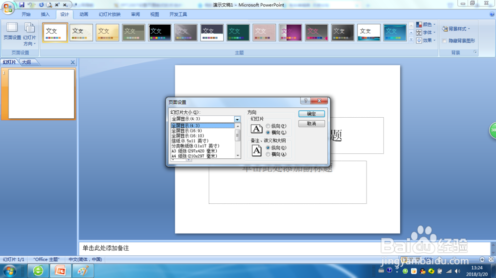Screen dimensions: 496x278
Task: Click the 字体 theme fonts icon
Action: point(419,33)
